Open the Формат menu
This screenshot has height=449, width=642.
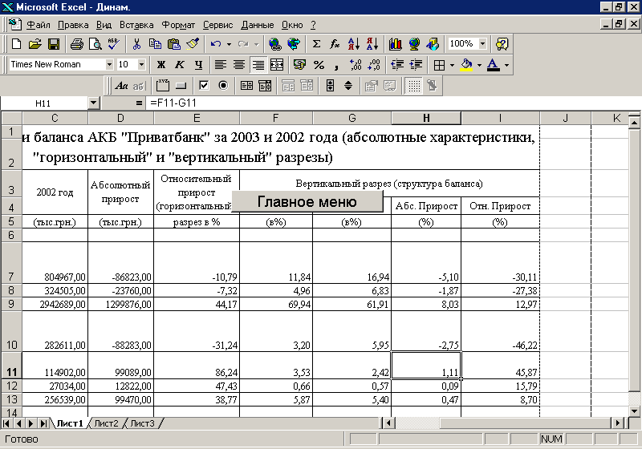coord(178,25)
